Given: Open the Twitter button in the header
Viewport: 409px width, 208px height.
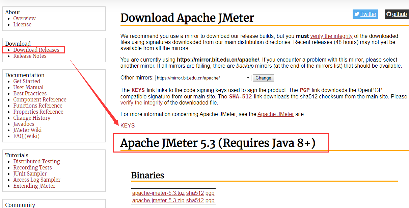Looking at the screenshot, I should (365, 14).
